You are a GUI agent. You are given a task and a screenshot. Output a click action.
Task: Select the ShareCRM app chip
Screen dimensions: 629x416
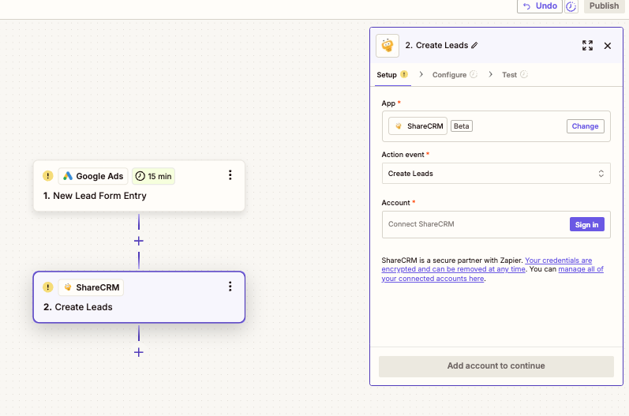417,126
